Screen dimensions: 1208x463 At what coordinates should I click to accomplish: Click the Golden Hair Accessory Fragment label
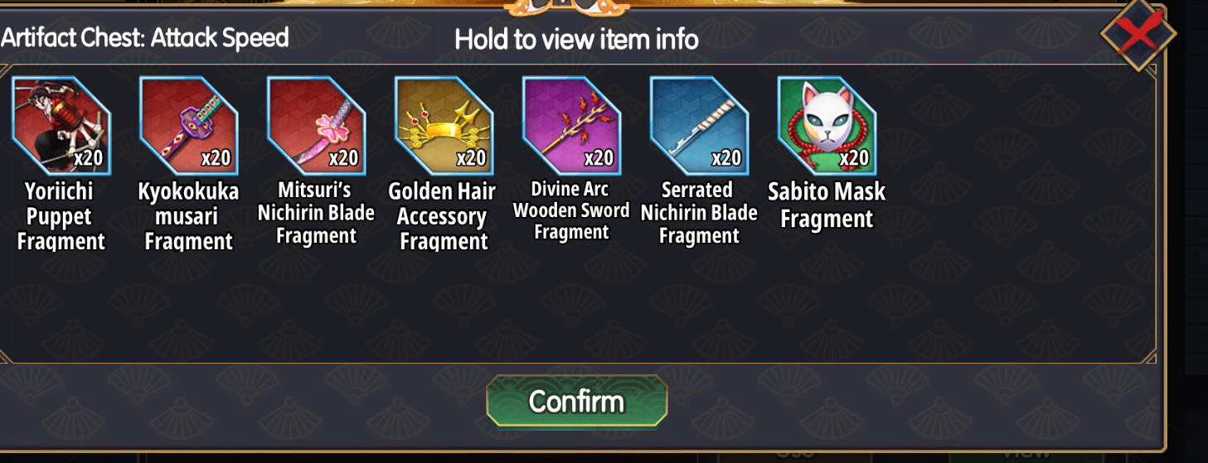pos(443,217)
